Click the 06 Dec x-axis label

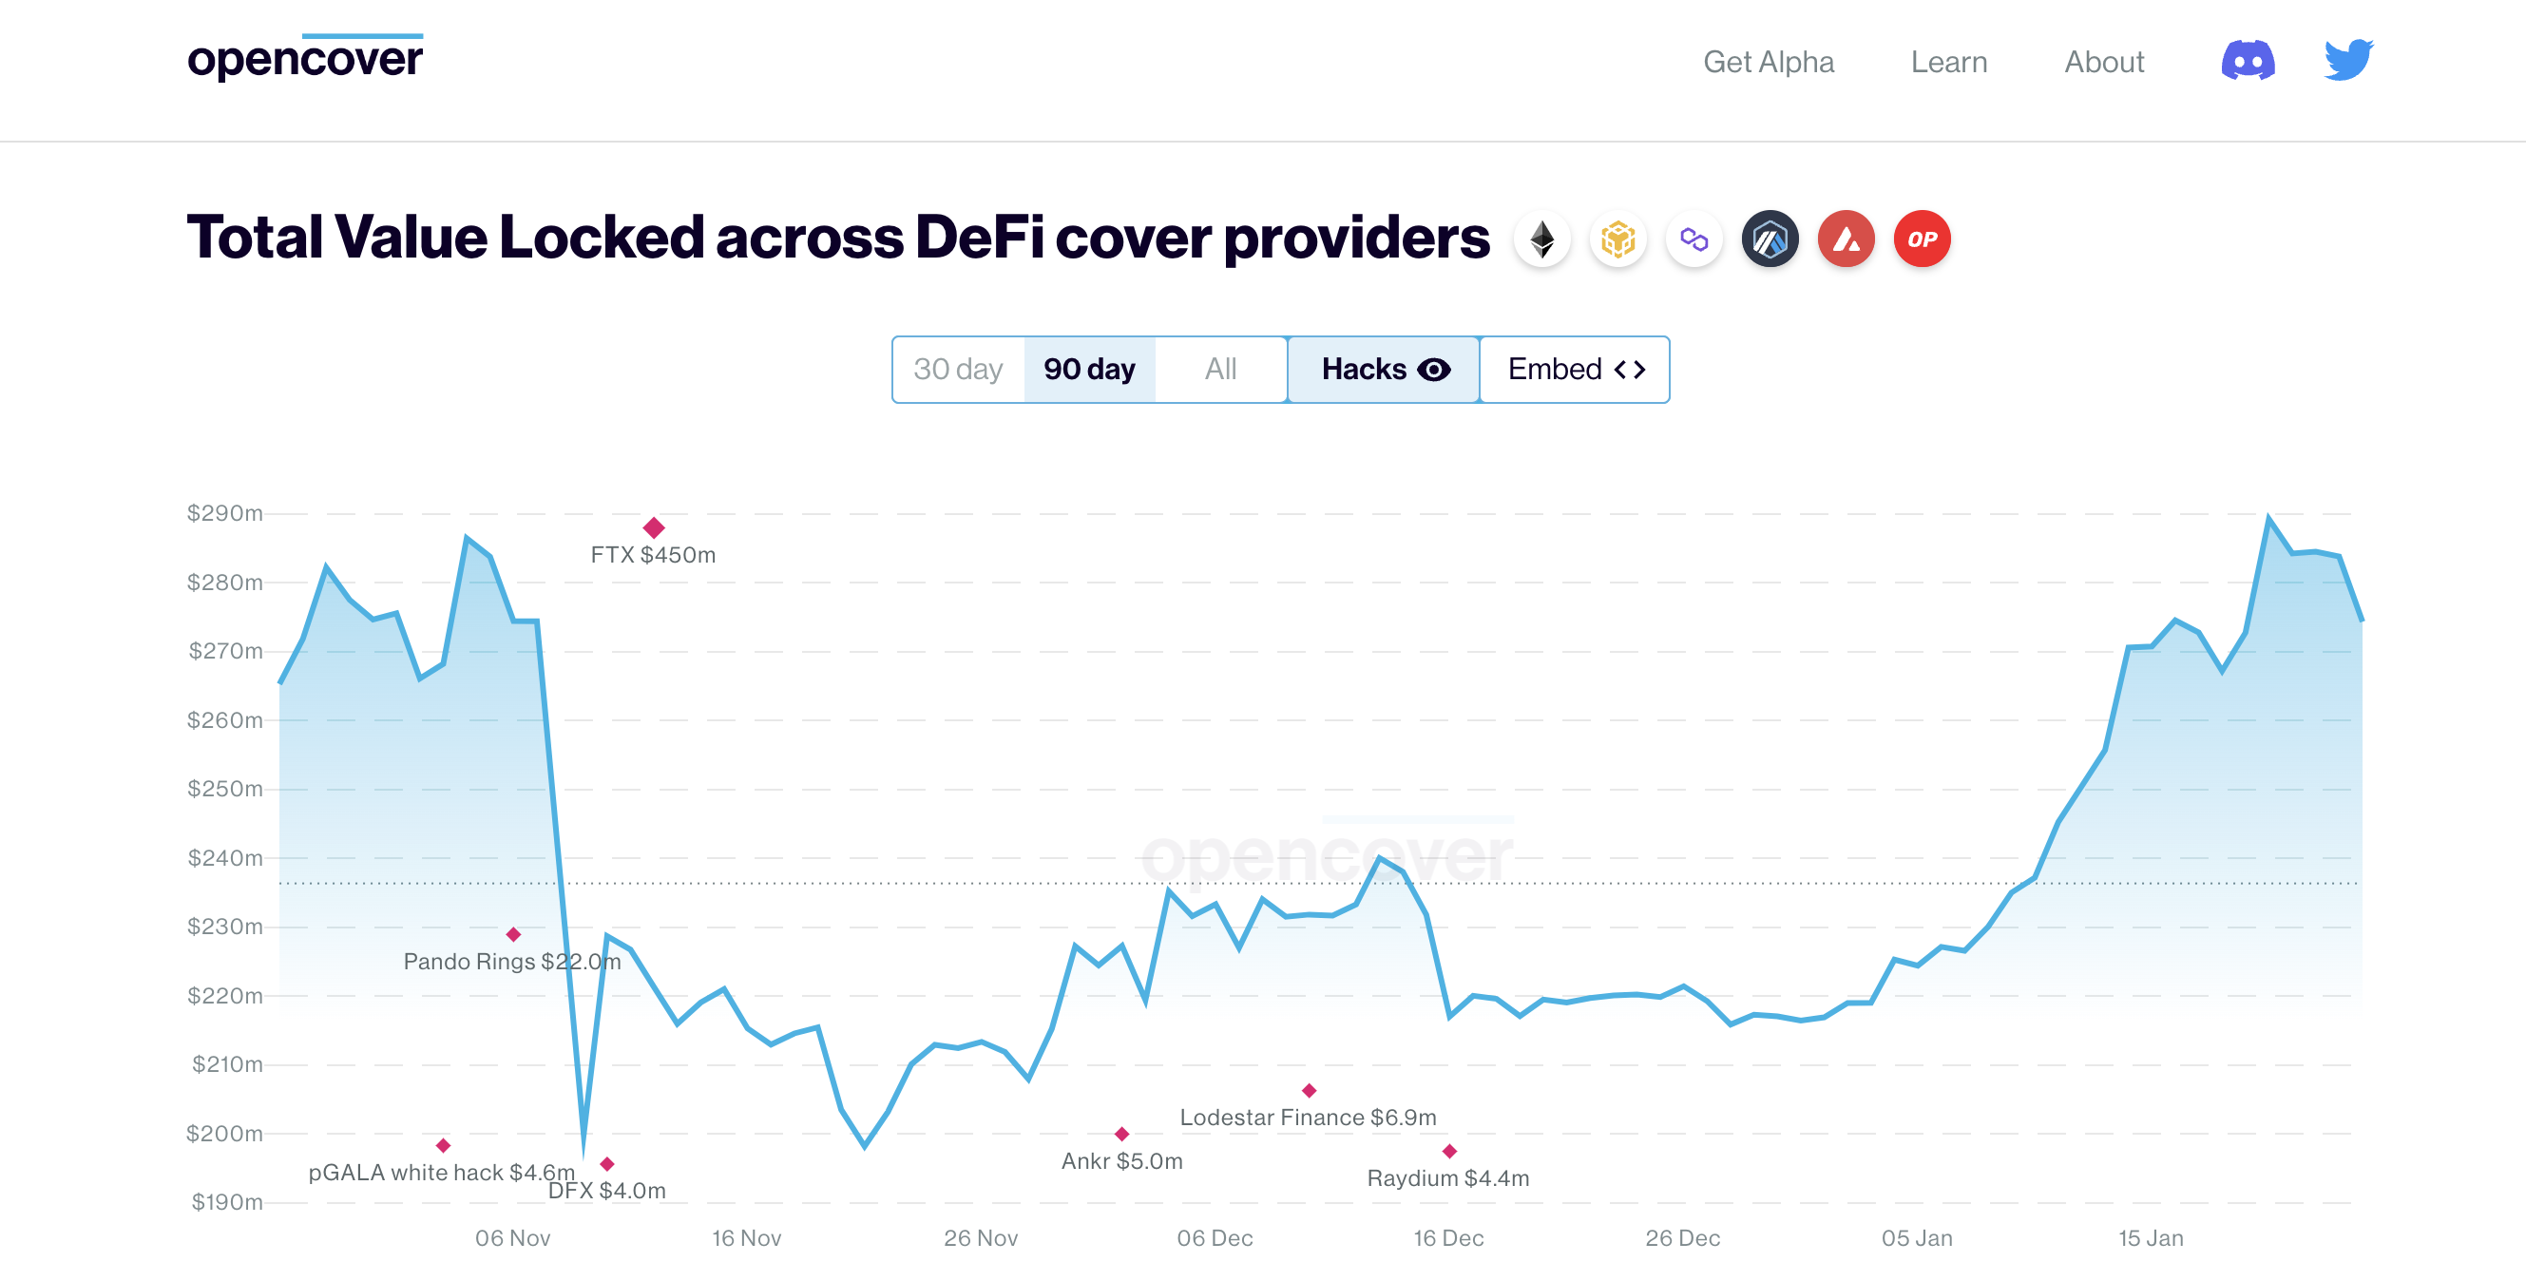click(x=1215, y=1239)
